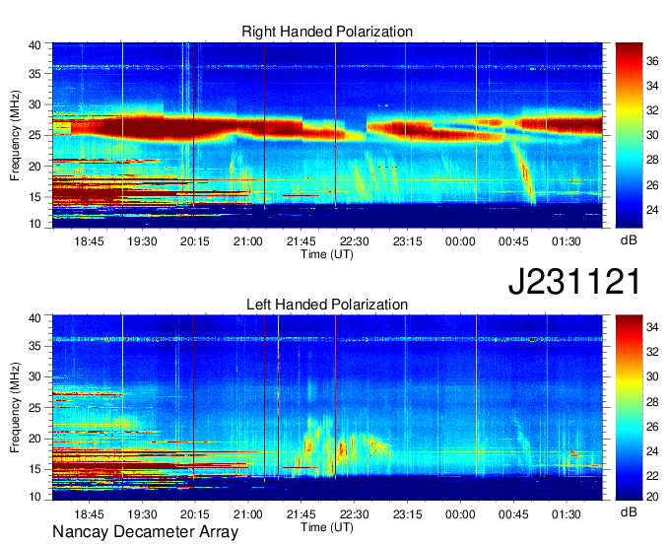Click the 20 value on the lower colorbar
670x544 pixels.
(652, 496)
